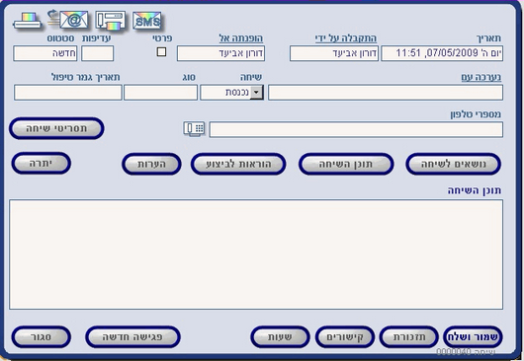Click the תזכורת button
The height and width of the screenshot is (361, 524).
(408, 337)
